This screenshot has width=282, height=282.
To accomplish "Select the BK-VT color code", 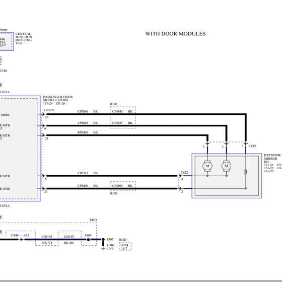I will point(47,243).
